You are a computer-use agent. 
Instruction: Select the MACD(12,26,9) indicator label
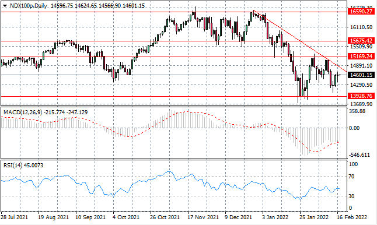[23, 112]
